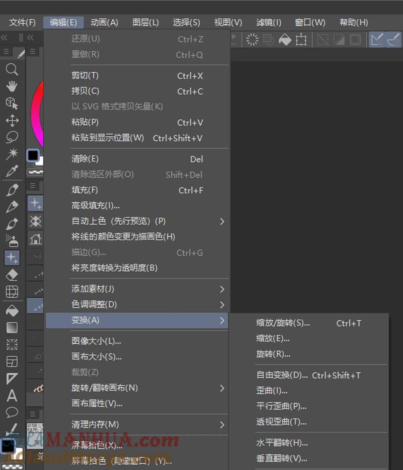This screenshot has height=470, width=403.
Task: Select the sparkle sub tool thumbnail
Action: point(35,204)
